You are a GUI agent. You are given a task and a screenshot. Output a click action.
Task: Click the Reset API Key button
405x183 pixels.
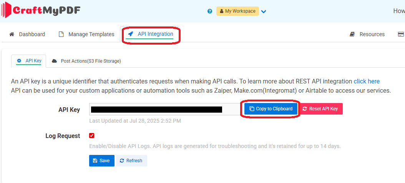tap(320, 109)
